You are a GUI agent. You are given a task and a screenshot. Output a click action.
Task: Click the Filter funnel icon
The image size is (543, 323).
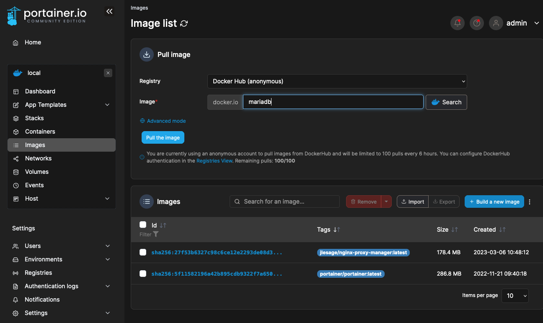click(x=156, y=234)
